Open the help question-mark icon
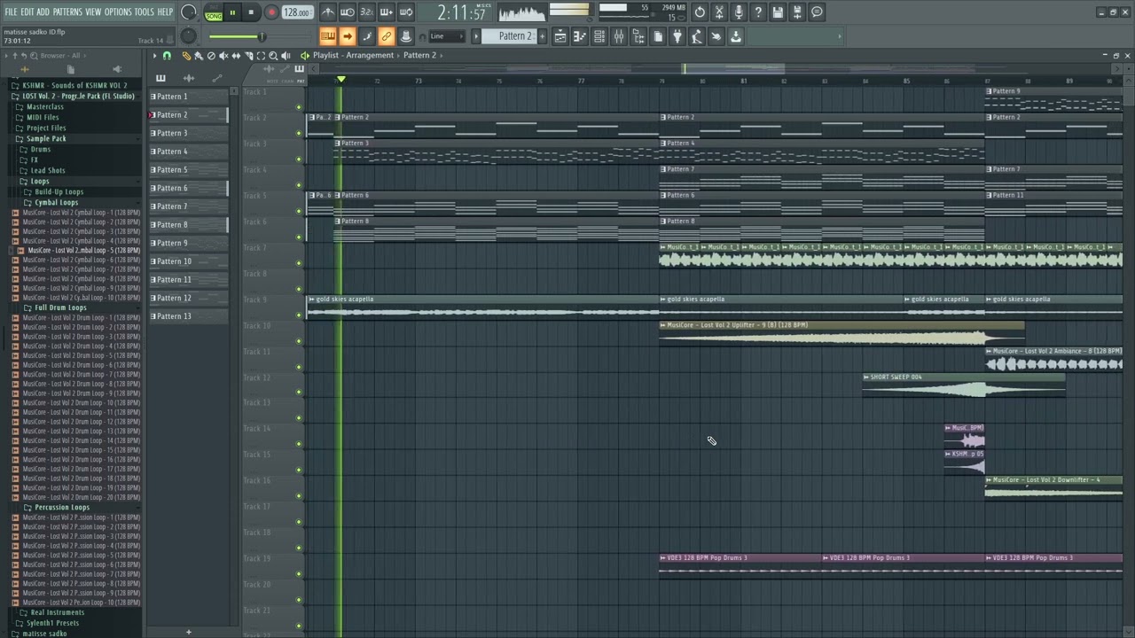The height and width of the screenshot is (638, 1135). pos(758,12)
